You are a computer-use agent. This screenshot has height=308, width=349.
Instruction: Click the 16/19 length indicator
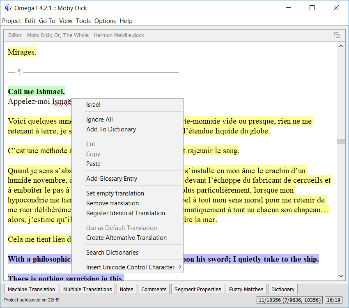coord(333,300)
